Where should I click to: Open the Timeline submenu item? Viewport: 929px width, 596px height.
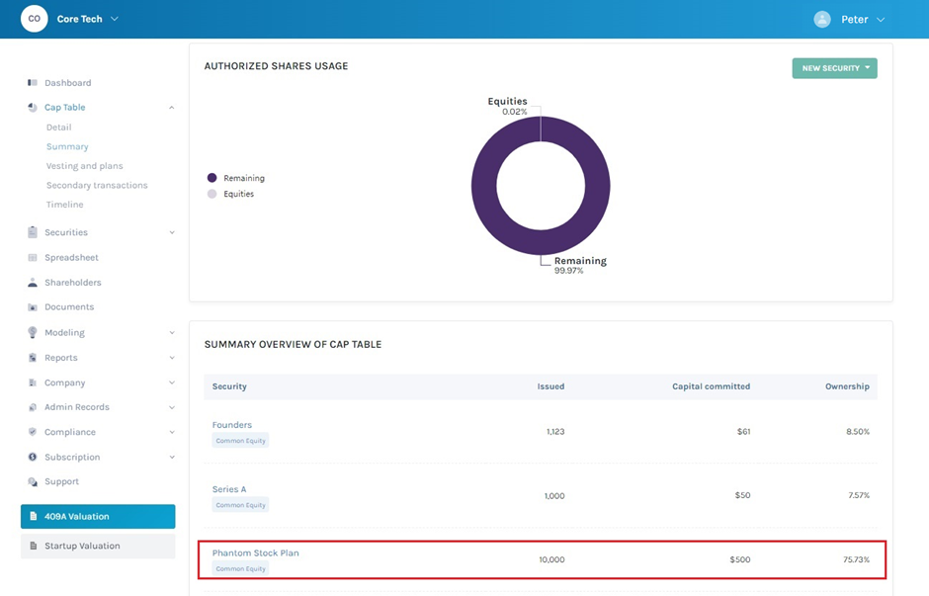click(x=64, y=205)
